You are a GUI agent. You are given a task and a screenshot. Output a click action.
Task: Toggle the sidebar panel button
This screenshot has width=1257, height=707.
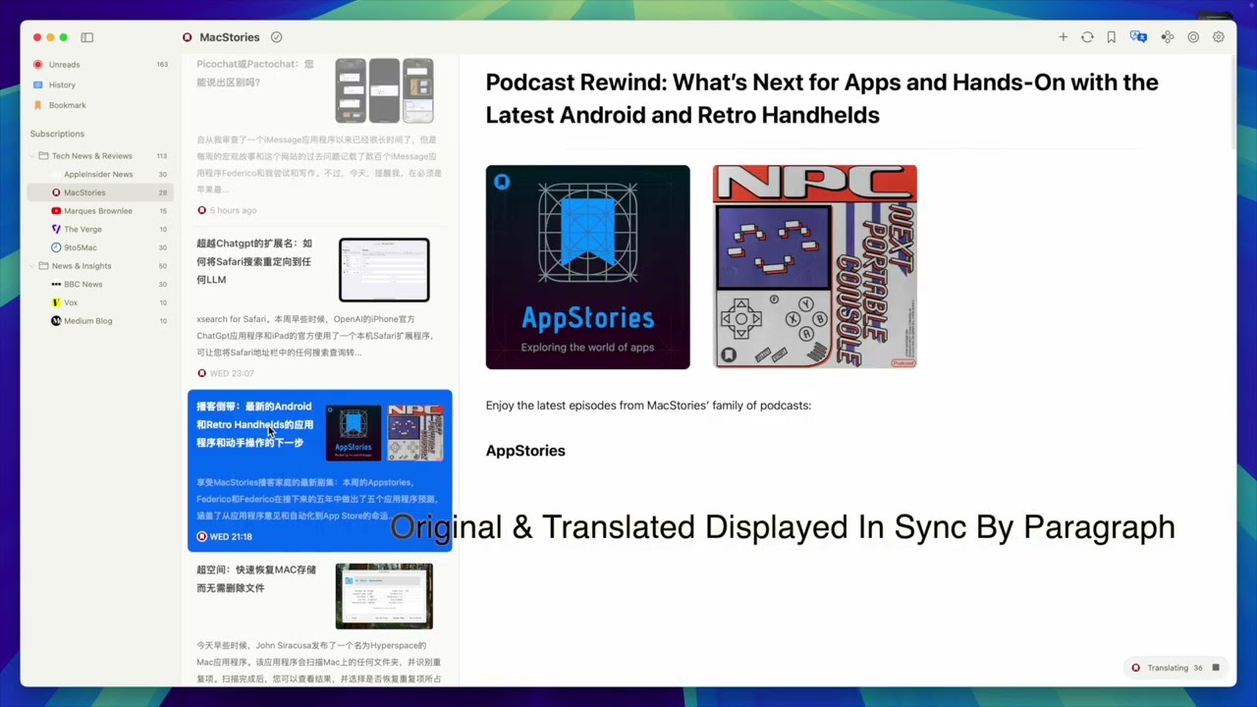pos(86,37)
